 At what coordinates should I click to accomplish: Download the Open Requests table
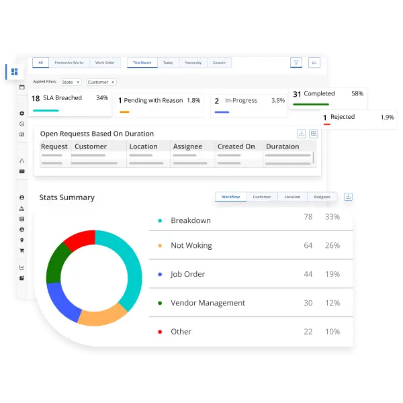(301, 134)
